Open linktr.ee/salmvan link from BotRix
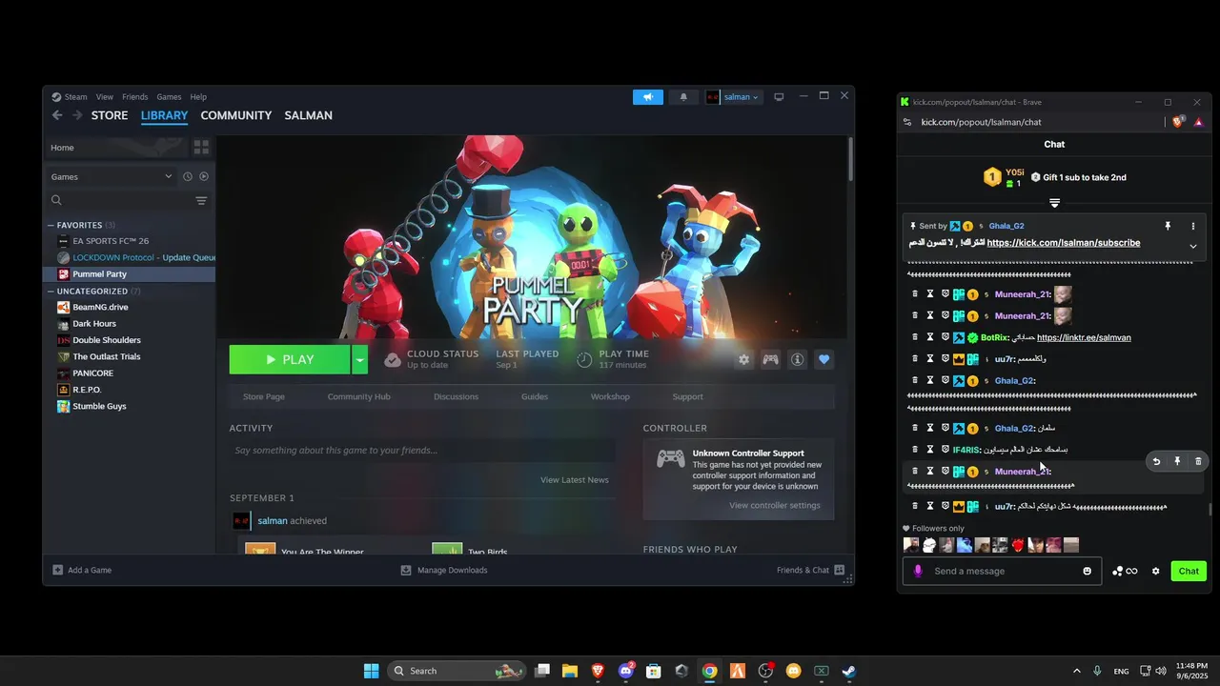Image resolution: width=1220 pixels, height=686 pixels. click(x=1084, y=337)
